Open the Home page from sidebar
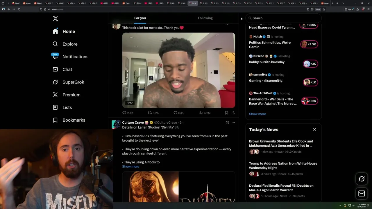The height and width of the screenshot is (209, 372). (x=64, y=31)
